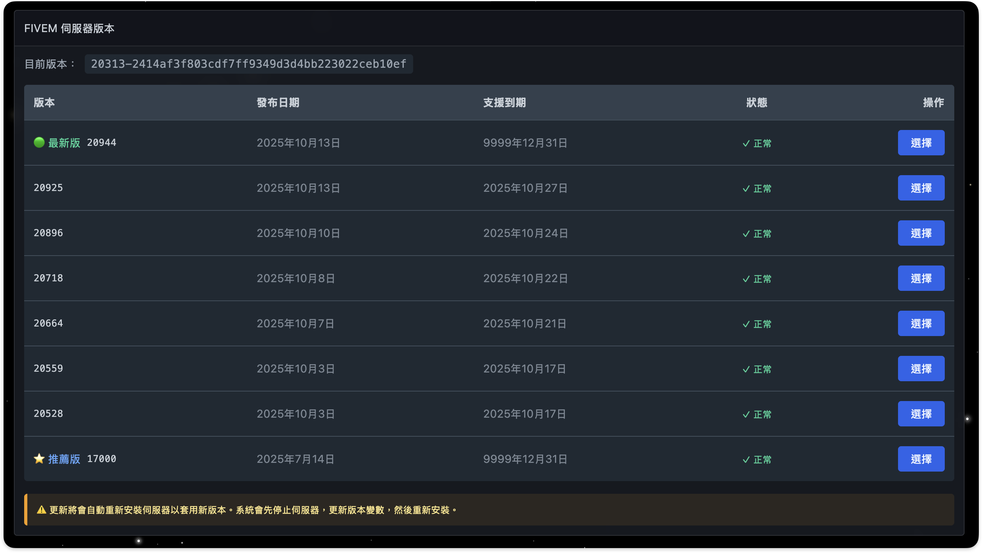This screenshot has width=982, height=554.
Task: Click the 版本 column header
Action: 44,103
